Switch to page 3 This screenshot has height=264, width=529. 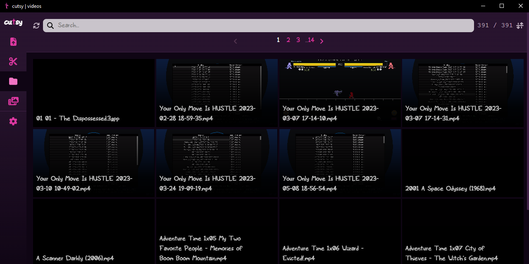point(298,40)
